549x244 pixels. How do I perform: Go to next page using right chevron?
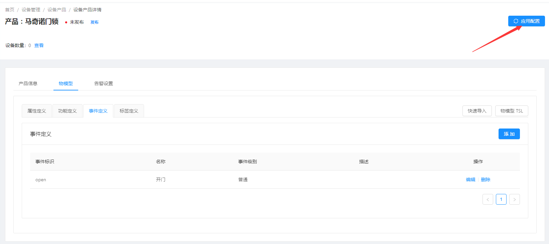514,199
